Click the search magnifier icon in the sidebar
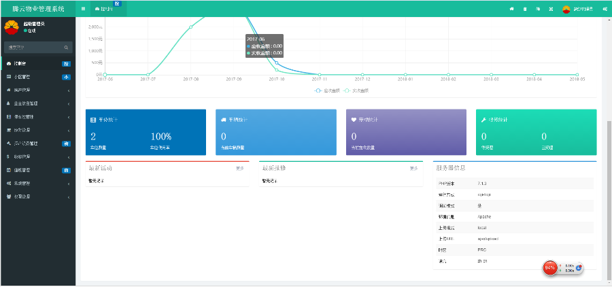 tap(66, 48)
